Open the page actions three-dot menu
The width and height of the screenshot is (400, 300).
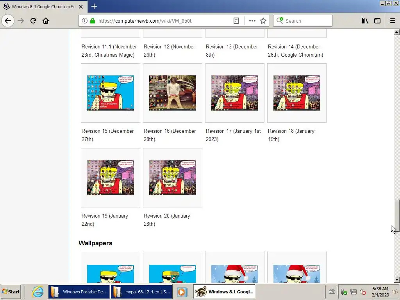252,21
